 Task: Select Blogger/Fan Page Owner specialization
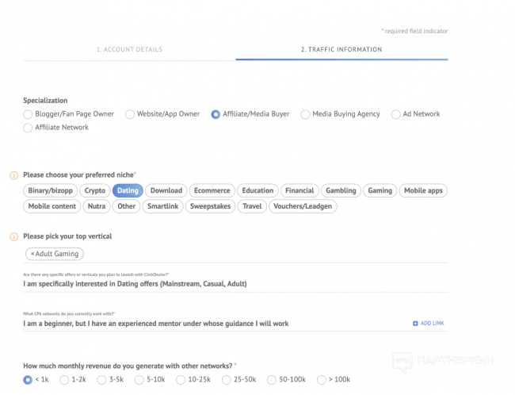click(29, 114)
